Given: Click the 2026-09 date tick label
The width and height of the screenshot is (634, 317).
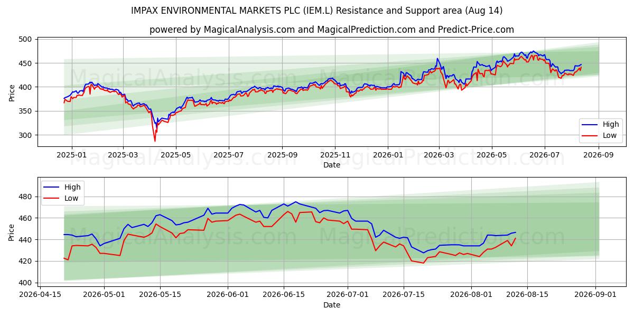Looking at the screenshot, I should pos(599,155).
